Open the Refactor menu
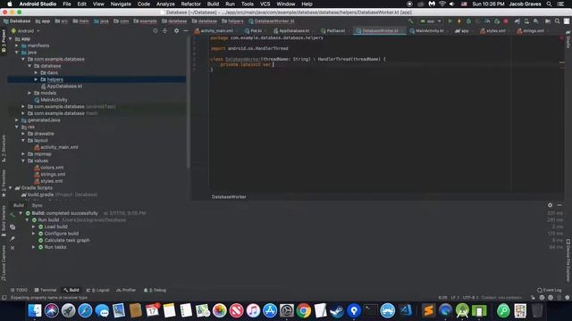The height and width of the screenshot is (321, 572). click(x=190, y=4)
